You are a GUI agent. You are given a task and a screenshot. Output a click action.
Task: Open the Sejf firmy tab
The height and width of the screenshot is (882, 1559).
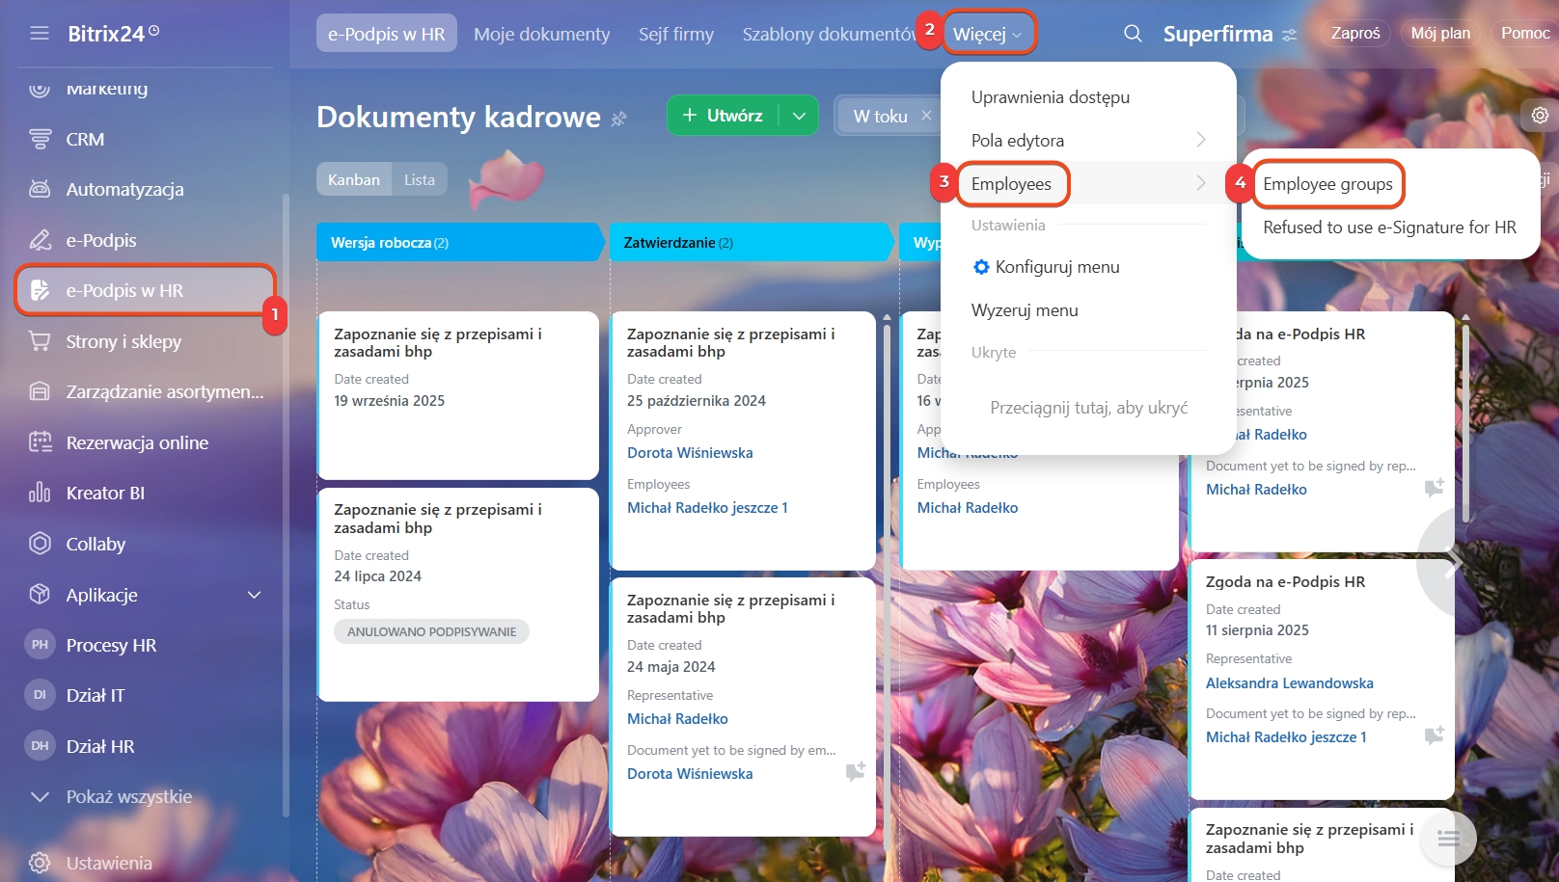[676, 34]
